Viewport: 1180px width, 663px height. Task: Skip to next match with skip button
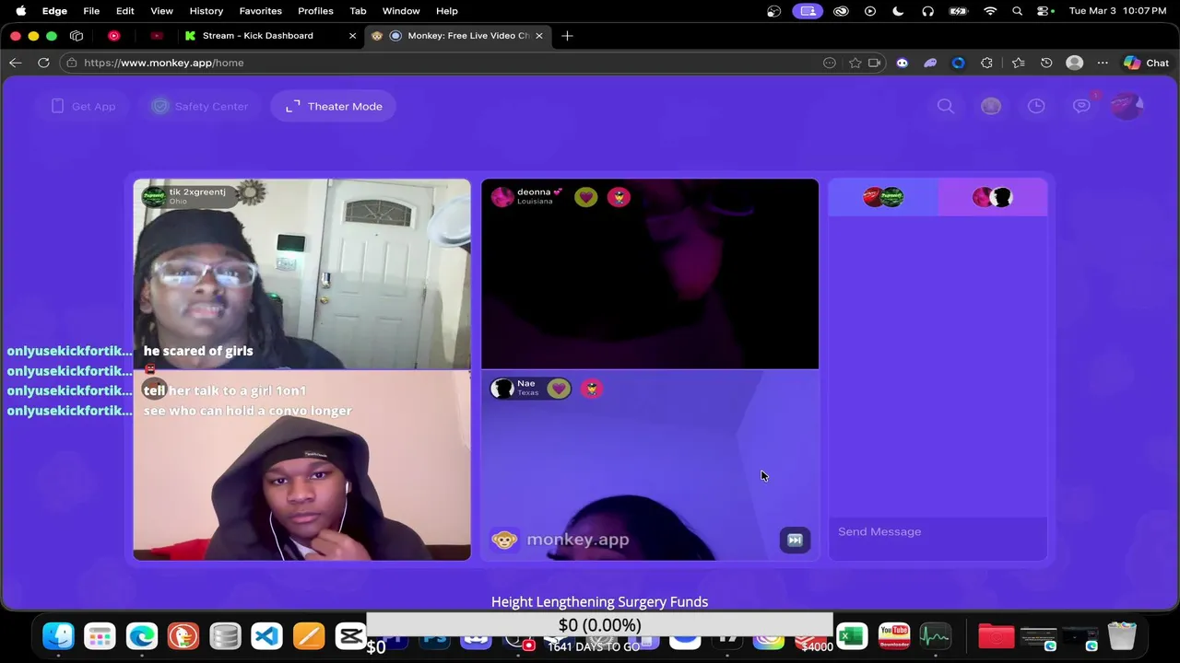(x=795, y=541)
